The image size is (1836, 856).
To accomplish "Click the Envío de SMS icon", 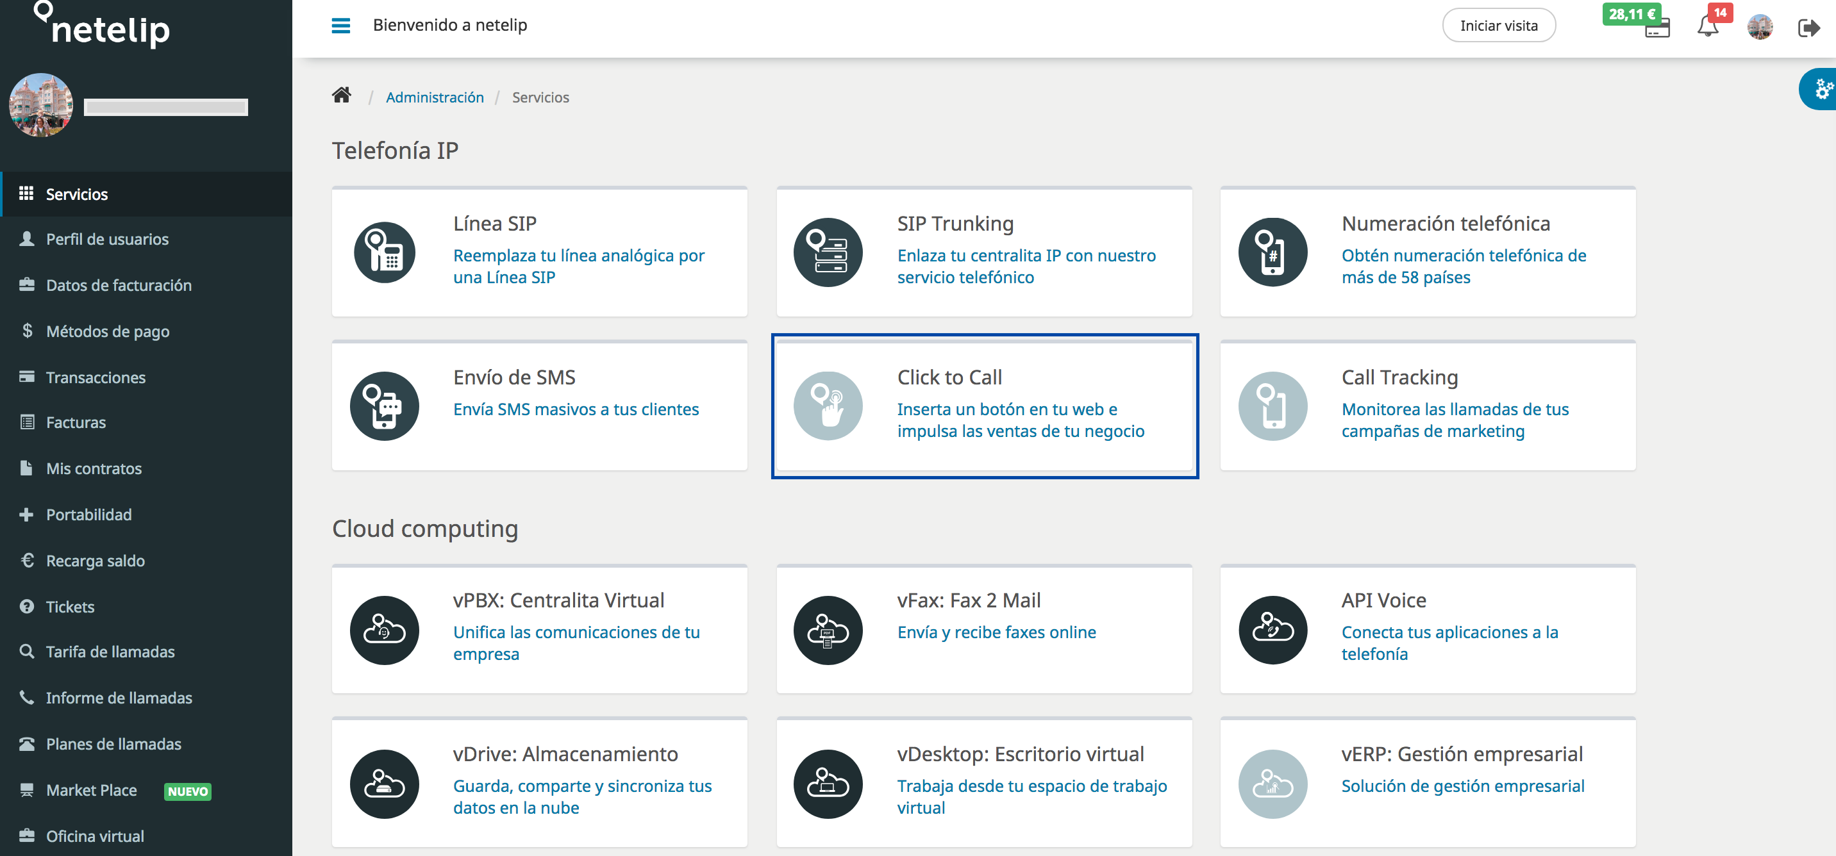I will [x=385, y=406].
